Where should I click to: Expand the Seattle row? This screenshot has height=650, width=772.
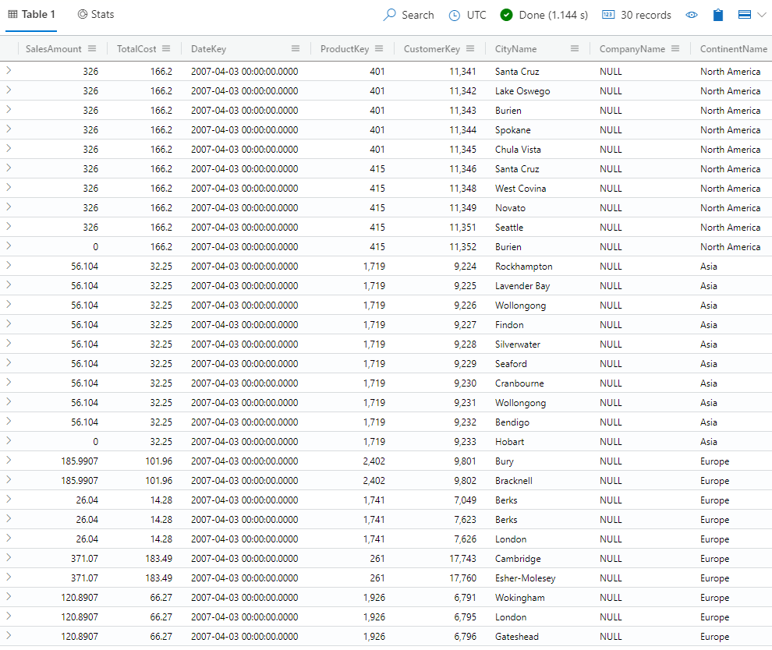(x=9, y=226)
